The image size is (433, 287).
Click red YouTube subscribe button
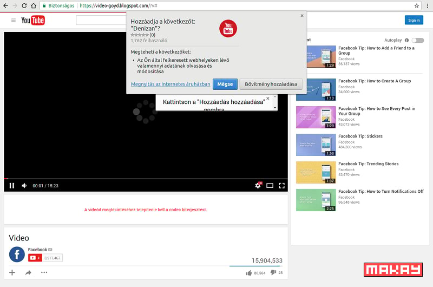point(35,258)
